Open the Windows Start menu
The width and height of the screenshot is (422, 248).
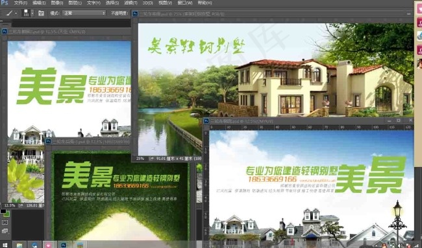click(x=5, y=245)
